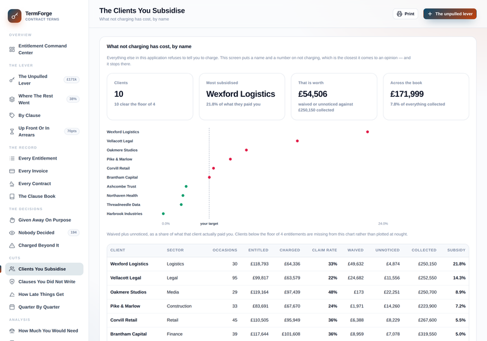Screen dimensions: 487x341
Task: Sort by the Client column header
Action: coord(117,250)
